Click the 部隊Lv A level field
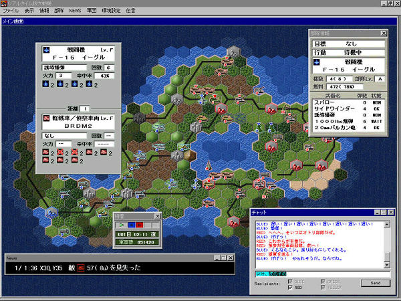The width and height of the screenshot is (401, 301). [380, 79]
